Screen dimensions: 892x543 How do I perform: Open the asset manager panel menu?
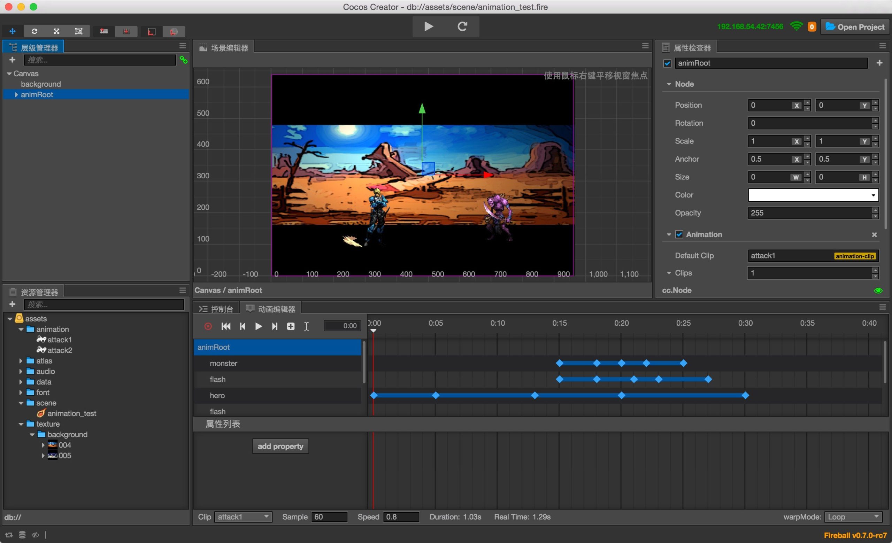pos(183,290)
